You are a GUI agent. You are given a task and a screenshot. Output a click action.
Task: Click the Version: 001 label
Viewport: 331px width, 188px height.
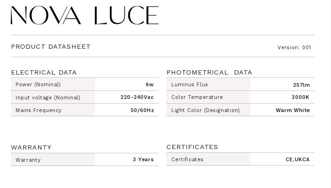click(294, 47)
